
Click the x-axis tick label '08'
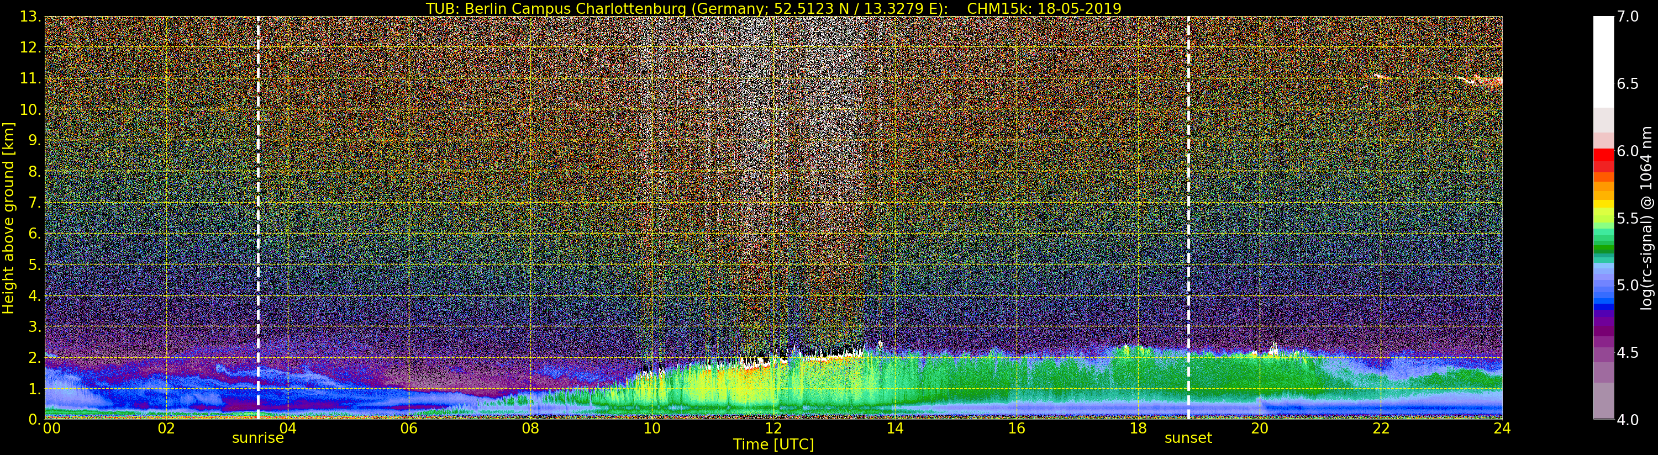point(530,428)
